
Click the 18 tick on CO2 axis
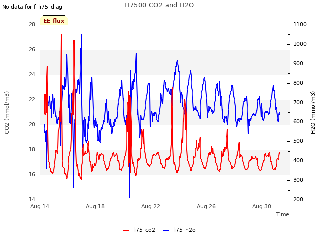(32, 150)
